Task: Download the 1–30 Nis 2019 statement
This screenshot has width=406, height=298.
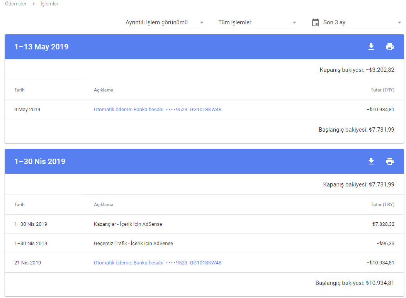Action: click(x=371, y=161)
